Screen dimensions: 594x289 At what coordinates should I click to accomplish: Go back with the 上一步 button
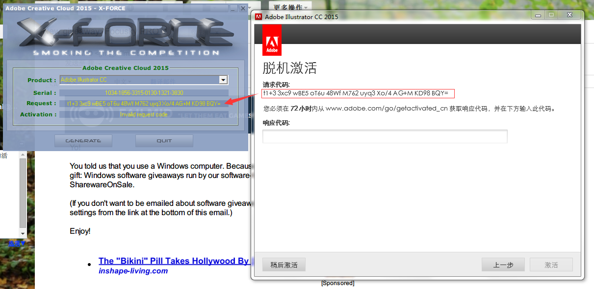coord(503,265)
